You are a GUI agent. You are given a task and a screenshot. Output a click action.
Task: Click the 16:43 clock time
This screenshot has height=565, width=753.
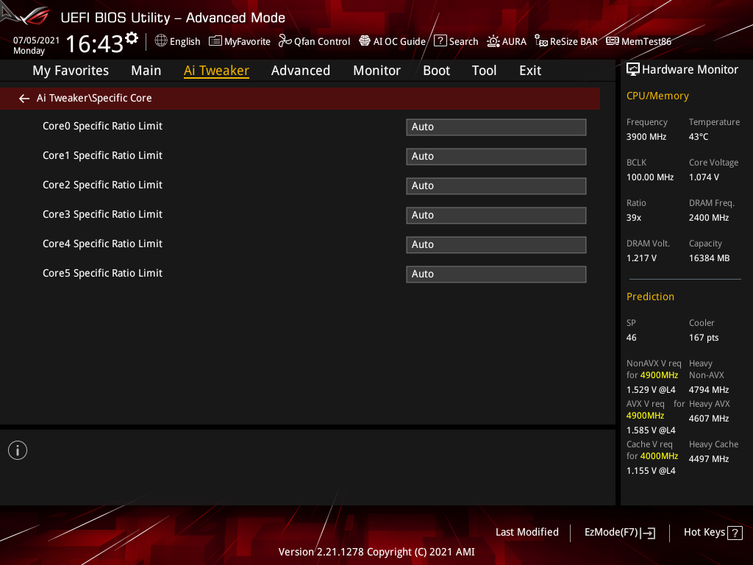coord(95,44)
